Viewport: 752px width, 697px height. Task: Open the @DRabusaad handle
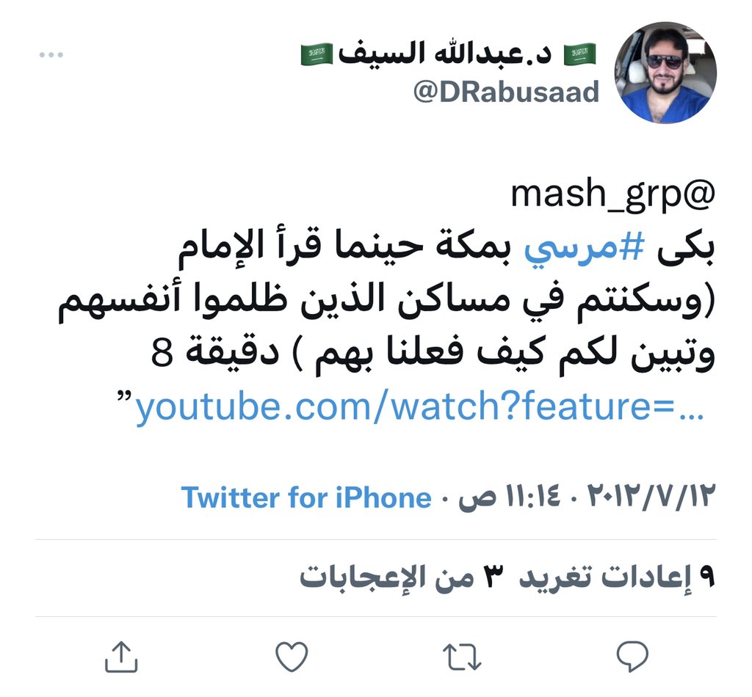coord(506,92)
